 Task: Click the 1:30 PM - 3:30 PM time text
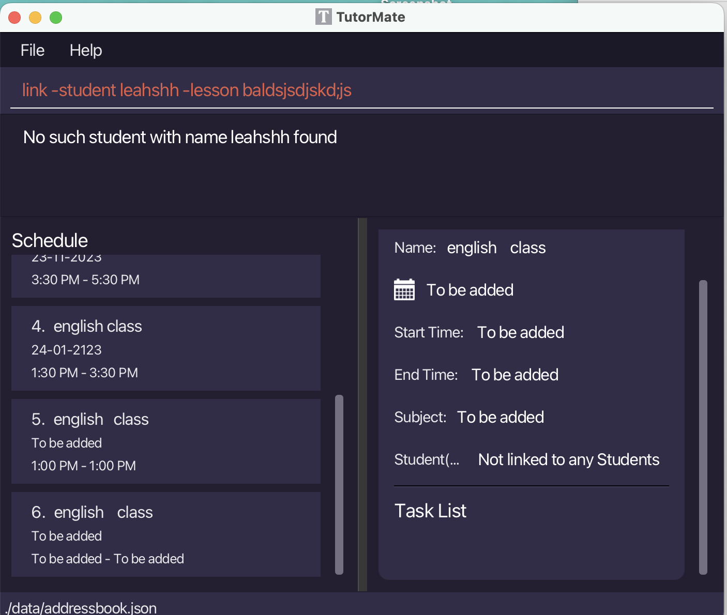coord(85,373)
